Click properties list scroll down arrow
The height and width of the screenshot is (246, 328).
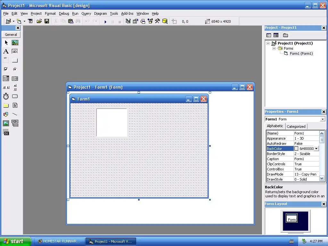322,179
